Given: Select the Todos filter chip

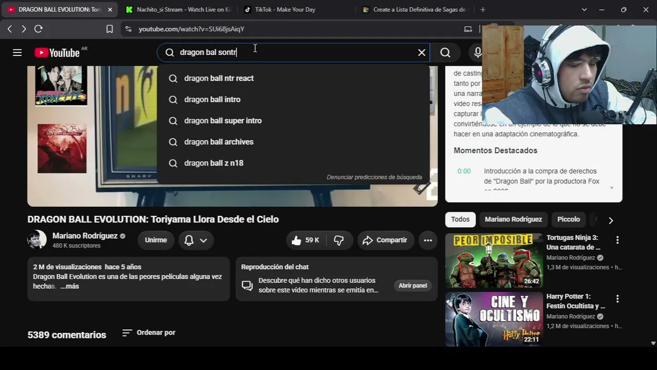Looking at the screenshot, I should click(x=460, y=219).
